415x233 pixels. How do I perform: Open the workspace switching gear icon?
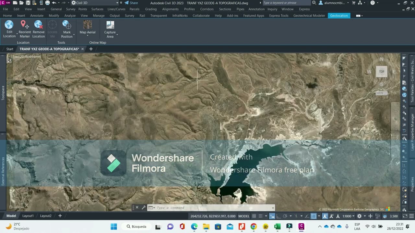[359, 216]
